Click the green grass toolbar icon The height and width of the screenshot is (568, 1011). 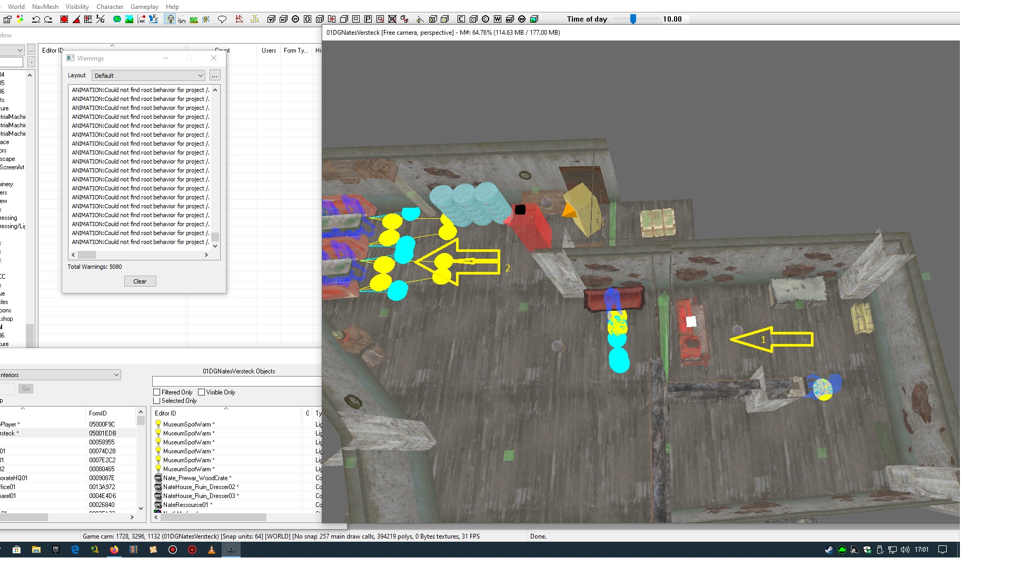(194, 19)
